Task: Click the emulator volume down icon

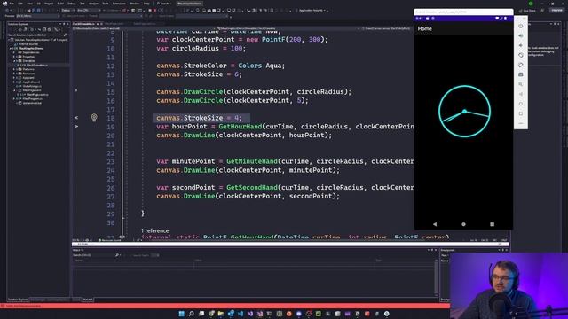Action: coord(521,45)
